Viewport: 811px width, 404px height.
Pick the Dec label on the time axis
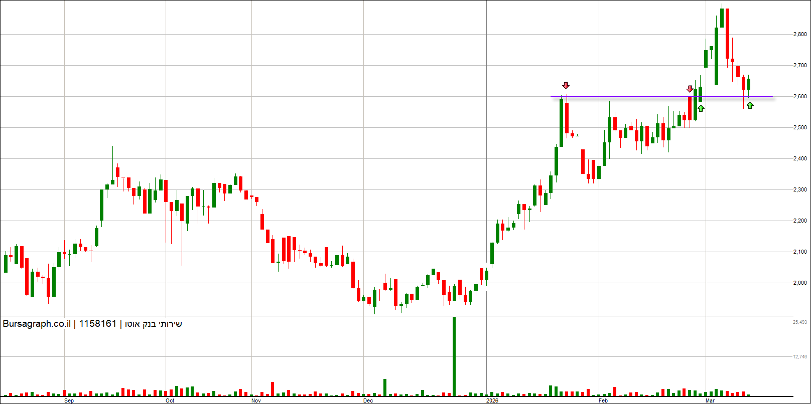(x=368, y=400)
